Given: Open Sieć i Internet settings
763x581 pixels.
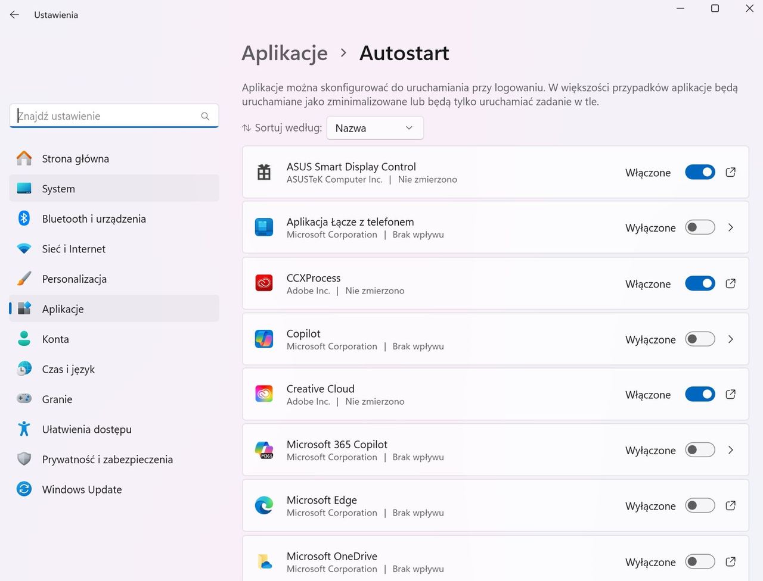Looking at the screenshot, I should point(73,249).
